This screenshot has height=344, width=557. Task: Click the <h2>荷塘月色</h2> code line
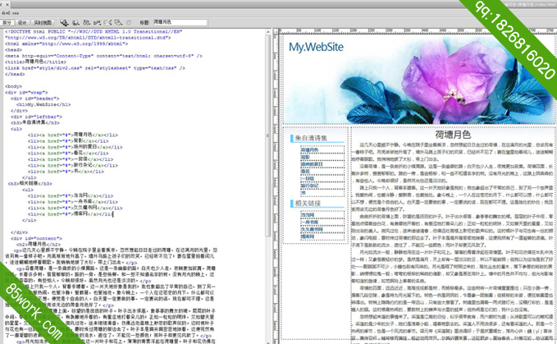pos(38,244)
